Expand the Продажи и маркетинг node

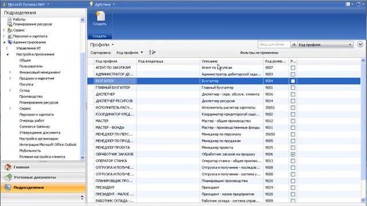point(10,78)
